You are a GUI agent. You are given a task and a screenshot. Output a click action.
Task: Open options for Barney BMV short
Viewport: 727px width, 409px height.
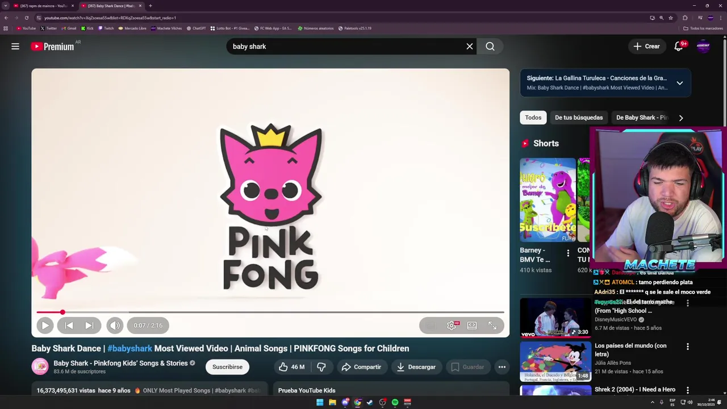[568, 253]
